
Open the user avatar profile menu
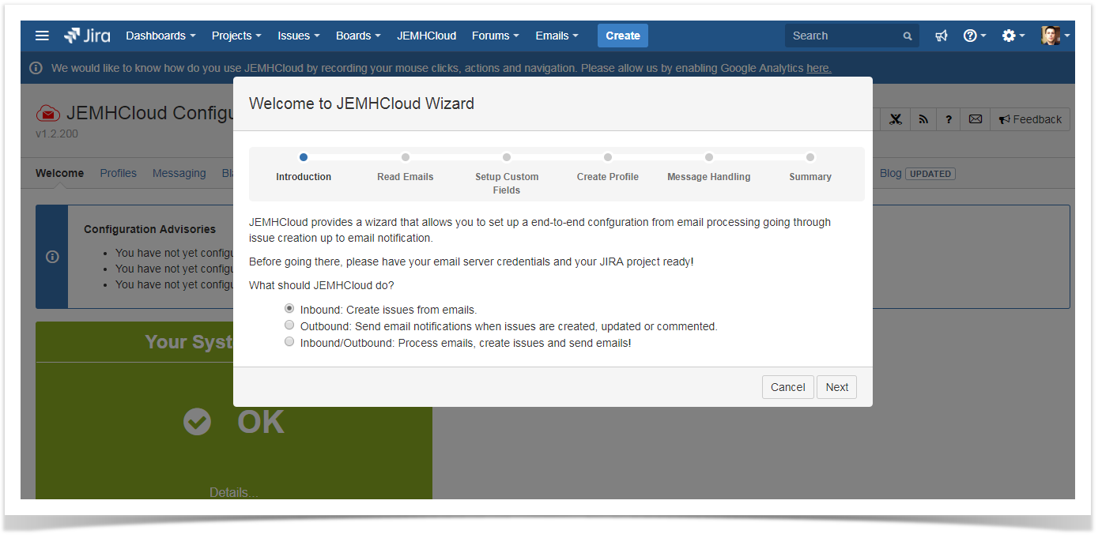point(1055,36)
